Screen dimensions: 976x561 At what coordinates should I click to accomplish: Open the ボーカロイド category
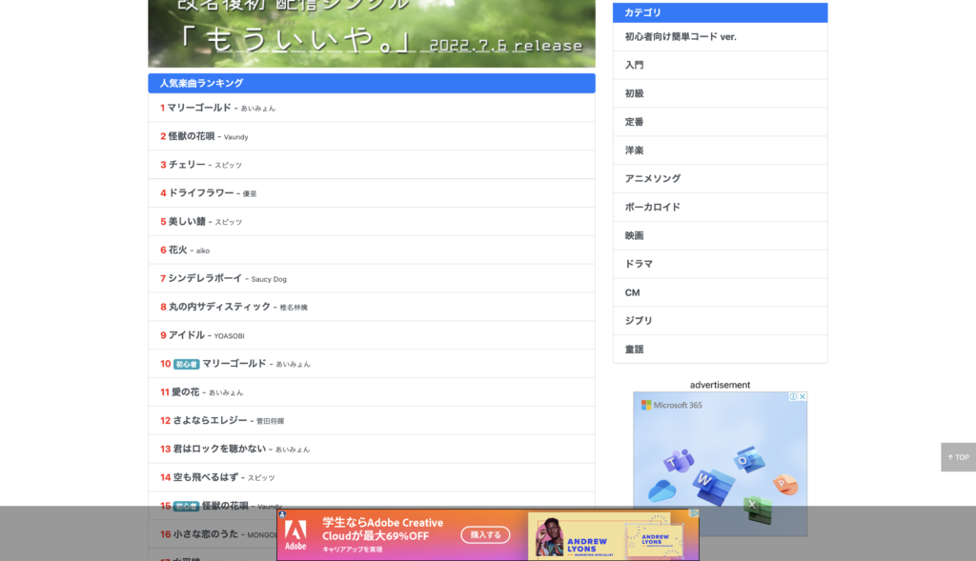(x=653, y=208)
